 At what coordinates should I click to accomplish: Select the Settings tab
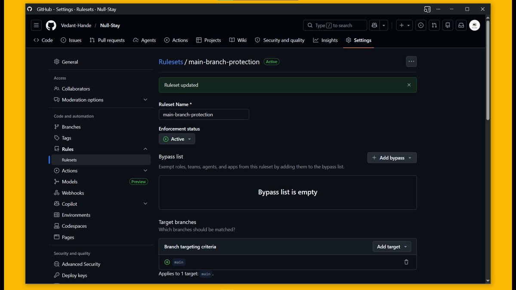tap(359, 40)
